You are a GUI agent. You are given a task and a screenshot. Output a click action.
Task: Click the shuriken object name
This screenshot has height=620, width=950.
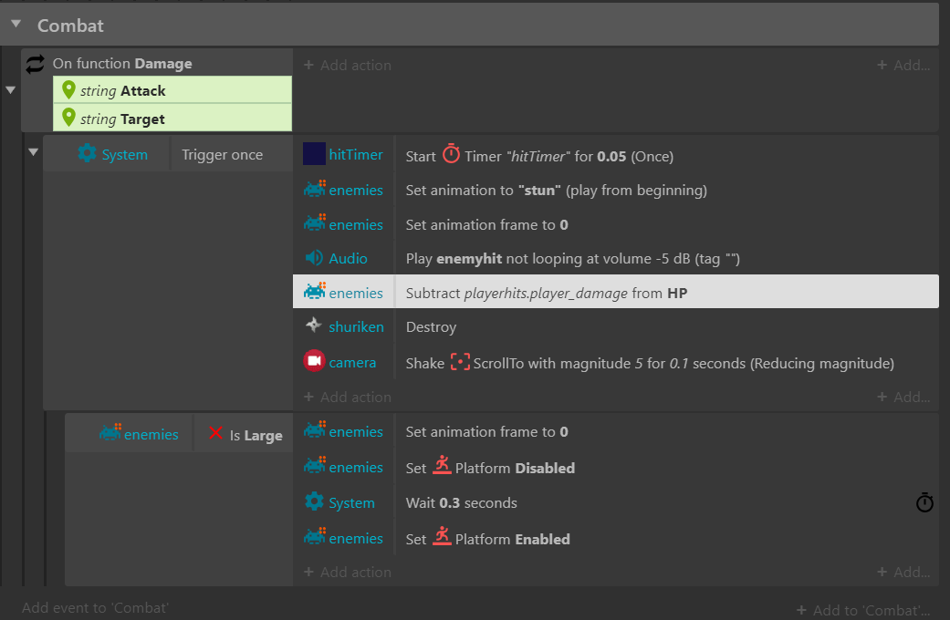(x=356, y=327)
